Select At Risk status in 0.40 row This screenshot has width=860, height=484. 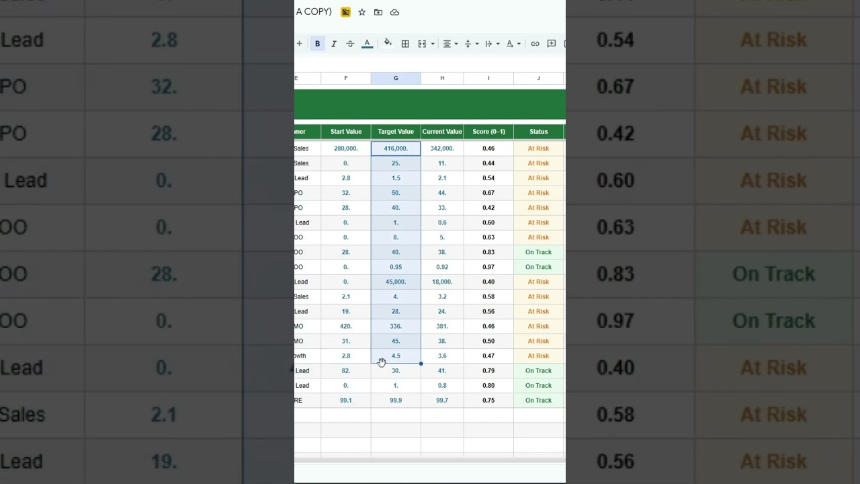538,282
